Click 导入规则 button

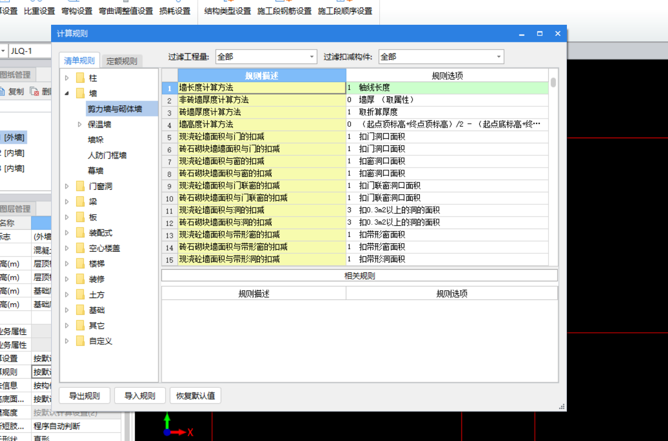[x=140, y=396]
